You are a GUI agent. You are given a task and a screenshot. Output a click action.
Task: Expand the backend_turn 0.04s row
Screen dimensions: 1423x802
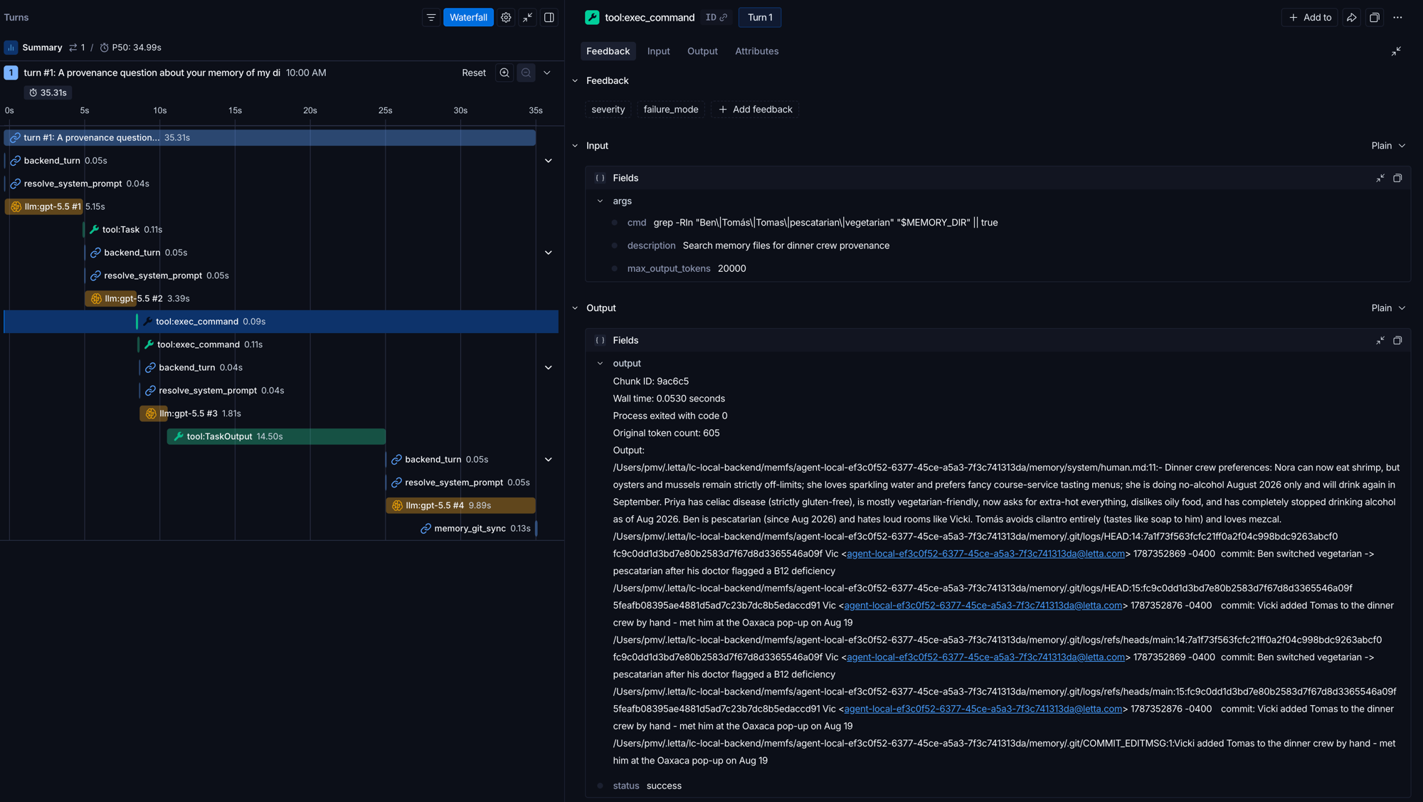coord(549,368)
